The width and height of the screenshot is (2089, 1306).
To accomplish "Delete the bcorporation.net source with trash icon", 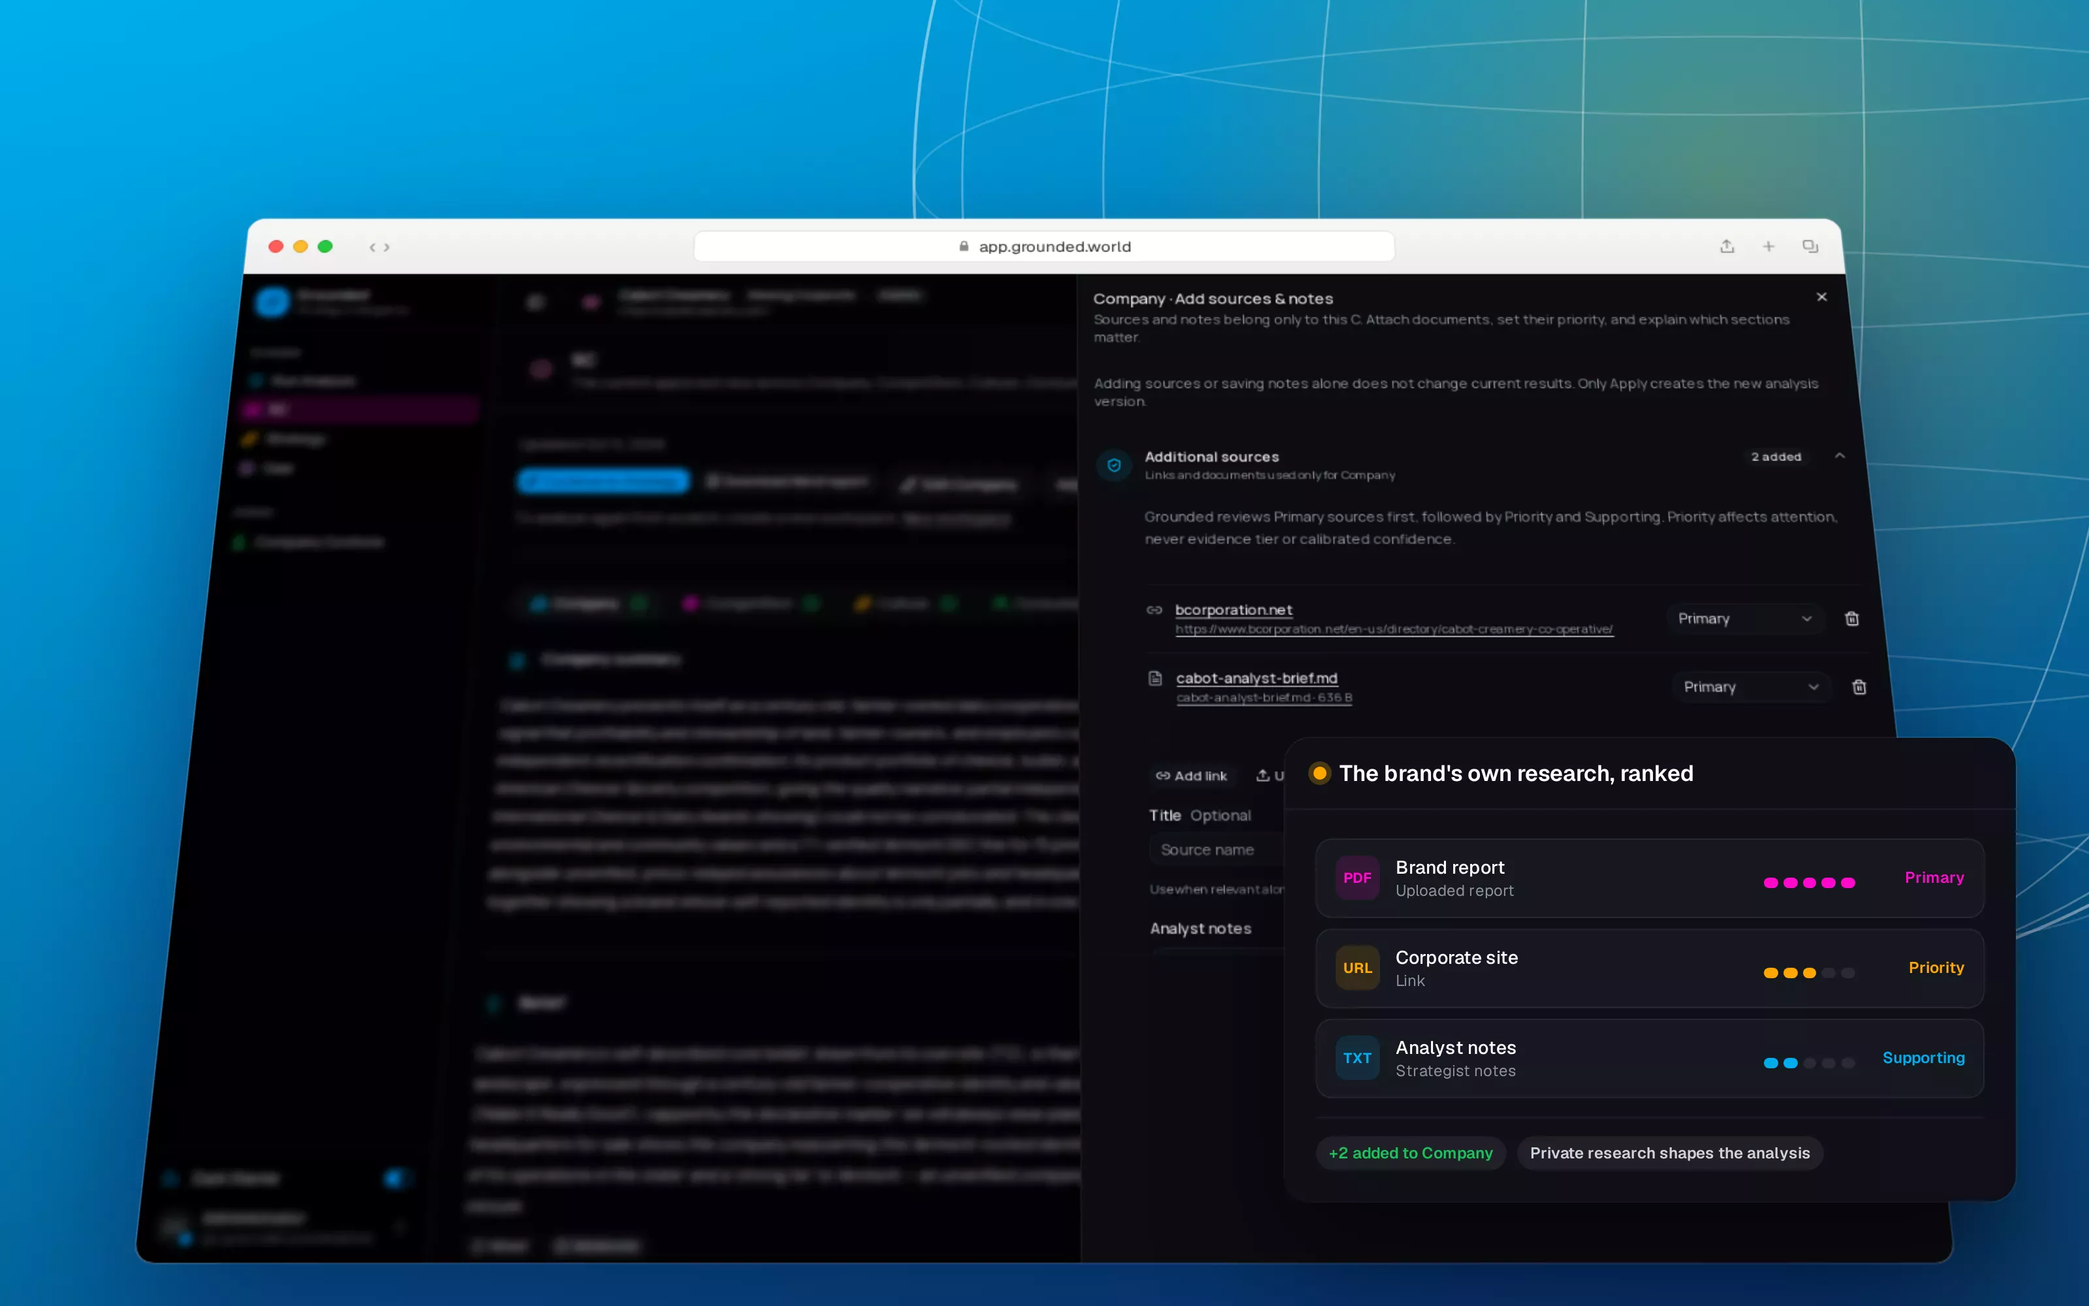I will [x=1851, y=618].
